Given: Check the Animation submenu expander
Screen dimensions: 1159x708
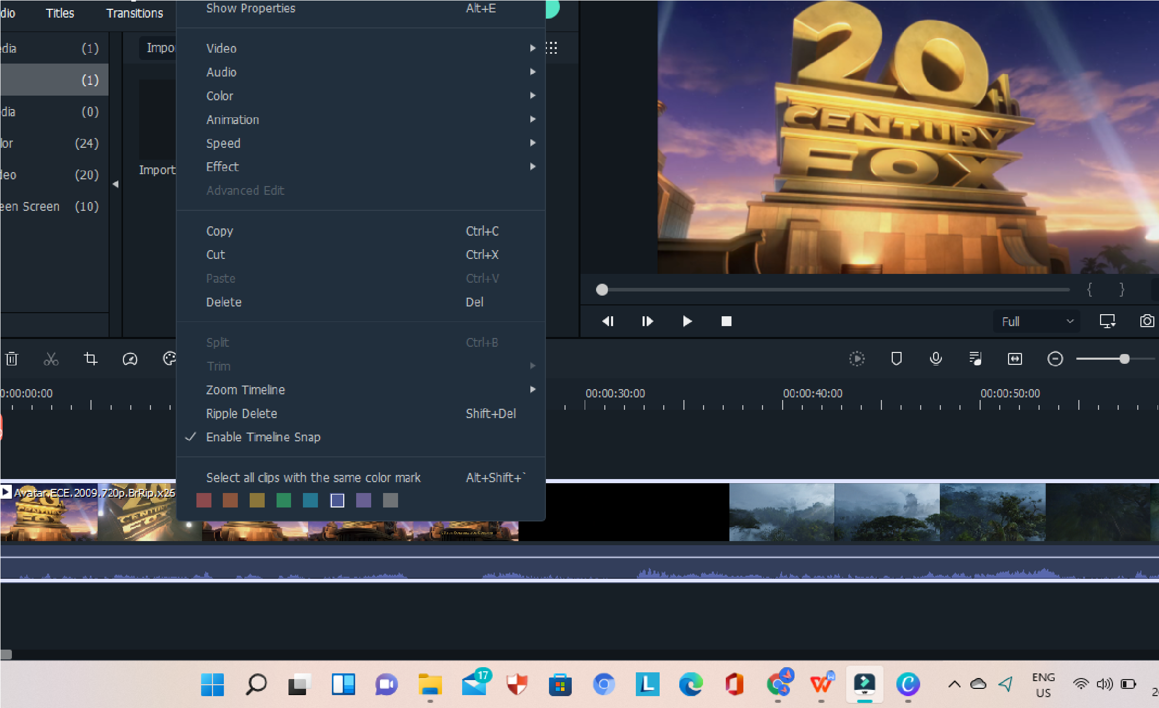Looking at the screenshot, I should point(534,119).
